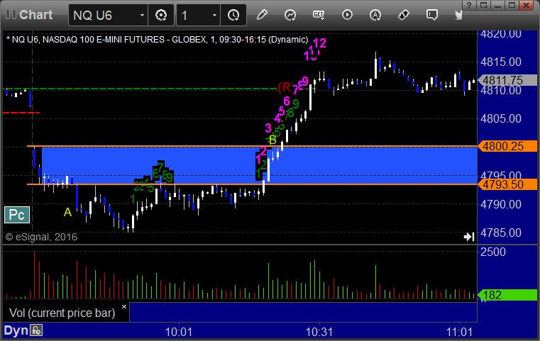Click the magenta 12 count label

click(319, 43)
